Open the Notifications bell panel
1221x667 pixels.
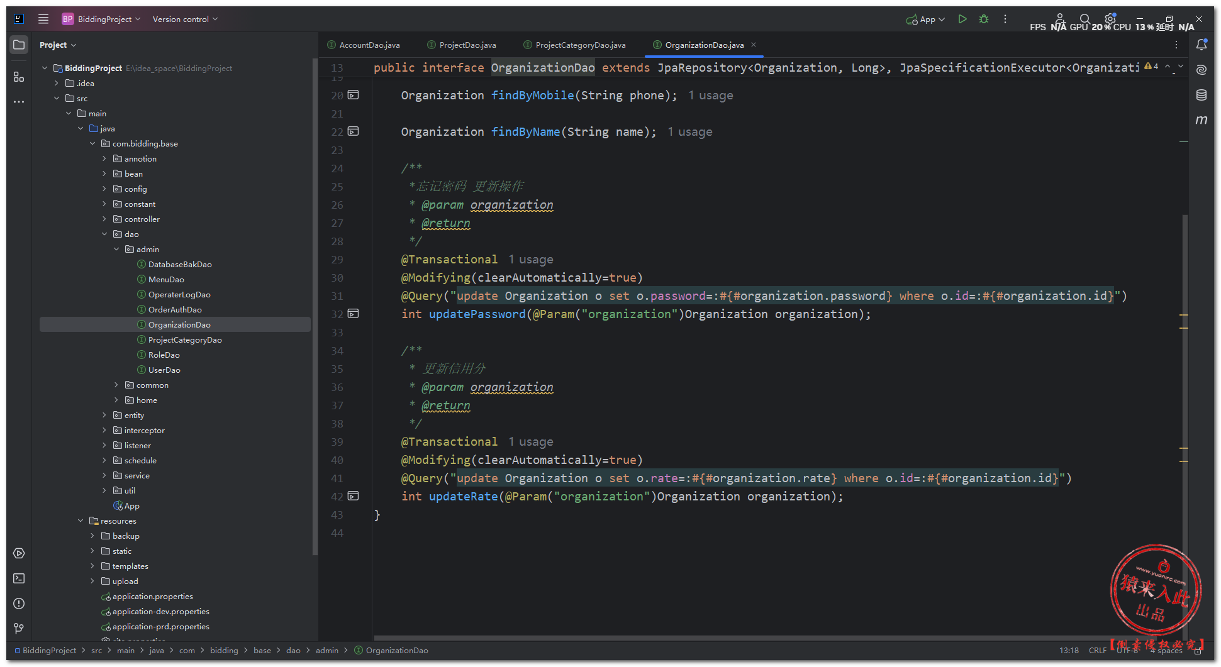(1201, 45)
